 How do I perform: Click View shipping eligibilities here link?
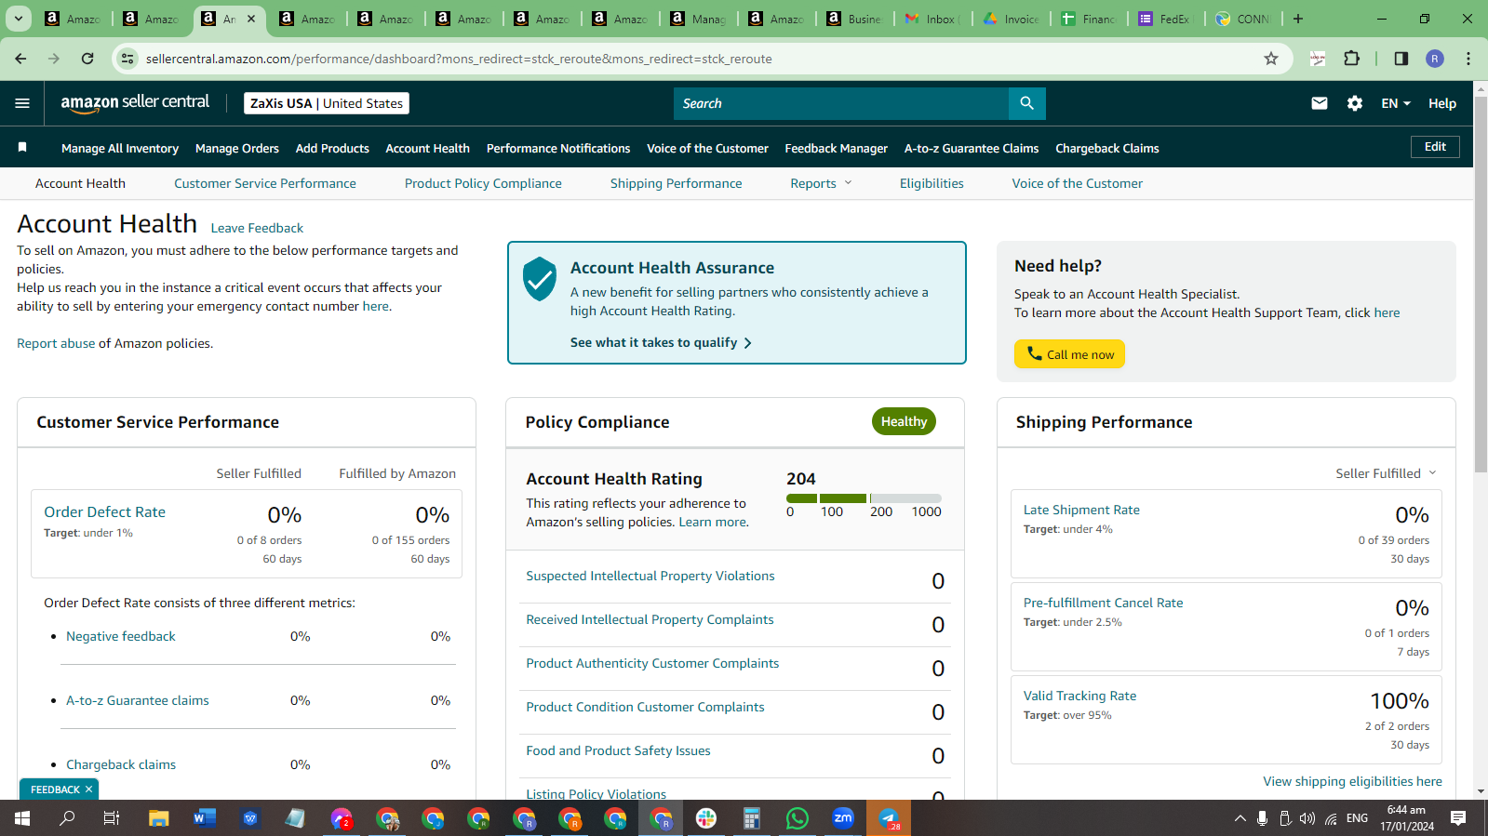click(1352, 781)
